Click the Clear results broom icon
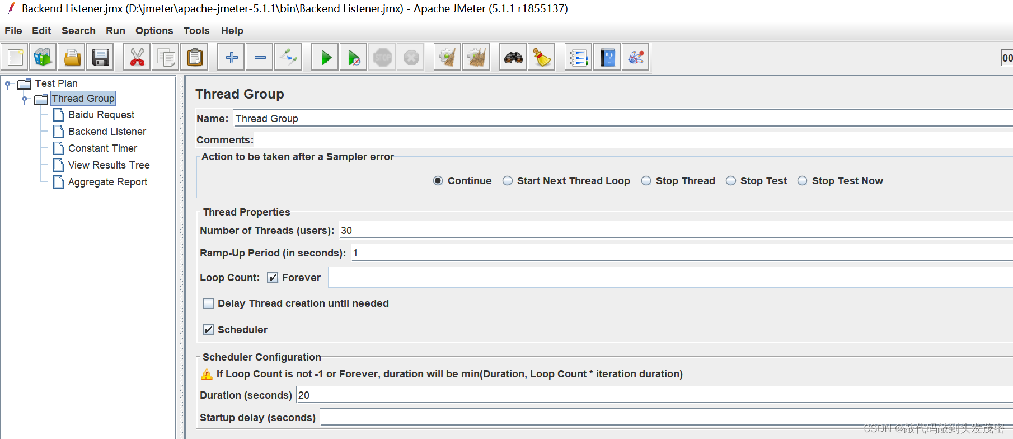 [x=448, y=57]
